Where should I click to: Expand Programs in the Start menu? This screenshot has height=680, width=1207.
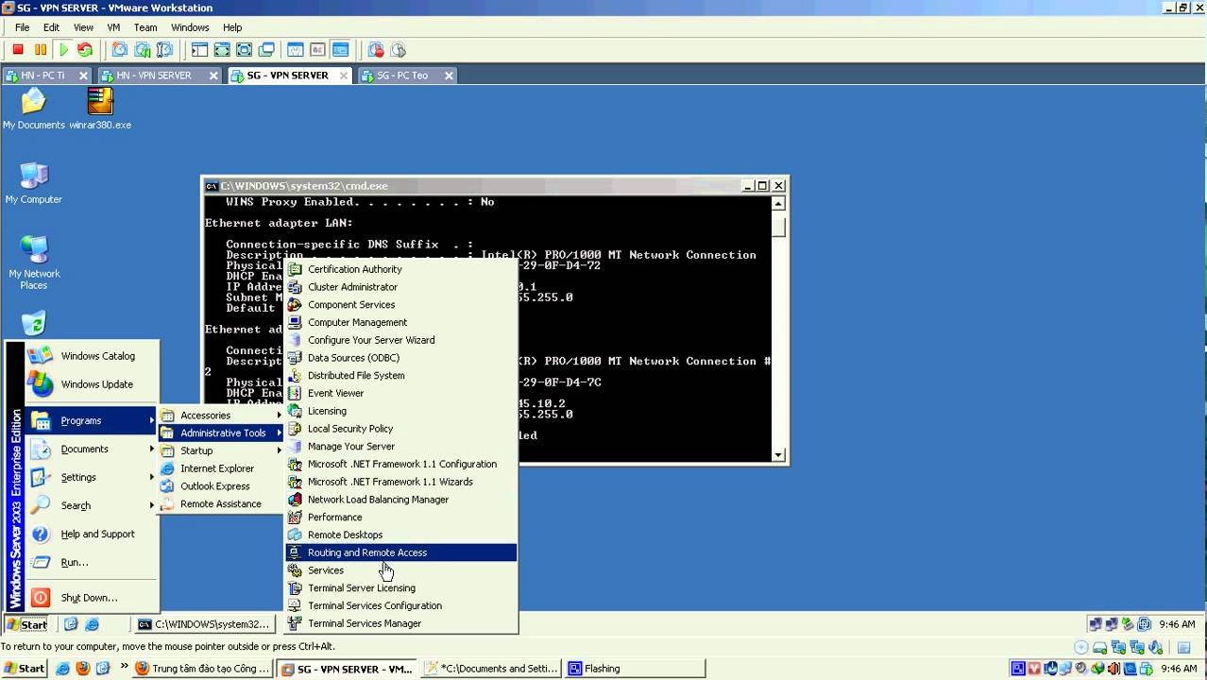click(92, 421)
